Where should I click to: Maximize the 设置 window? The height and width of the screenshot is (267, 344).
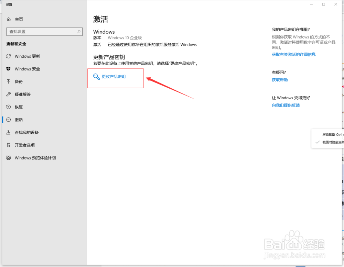pos(324,4)
